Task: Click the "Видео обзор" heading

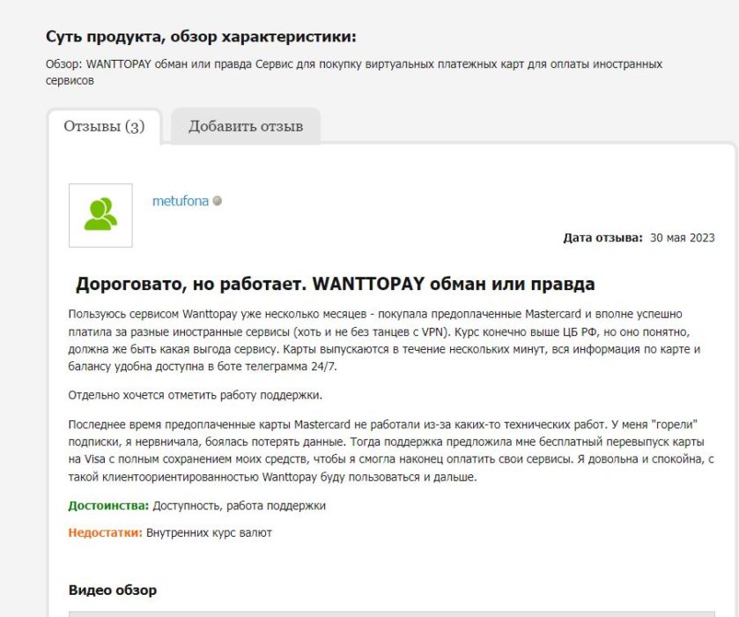Action: (113, 590)
